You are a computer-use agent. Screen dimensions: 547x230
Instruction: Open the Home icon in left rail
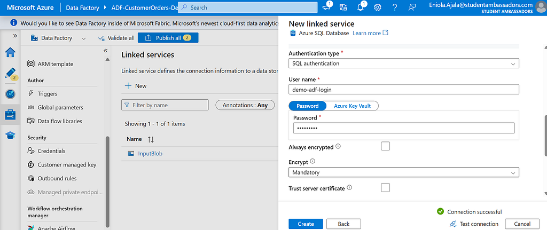coord(10,52)
